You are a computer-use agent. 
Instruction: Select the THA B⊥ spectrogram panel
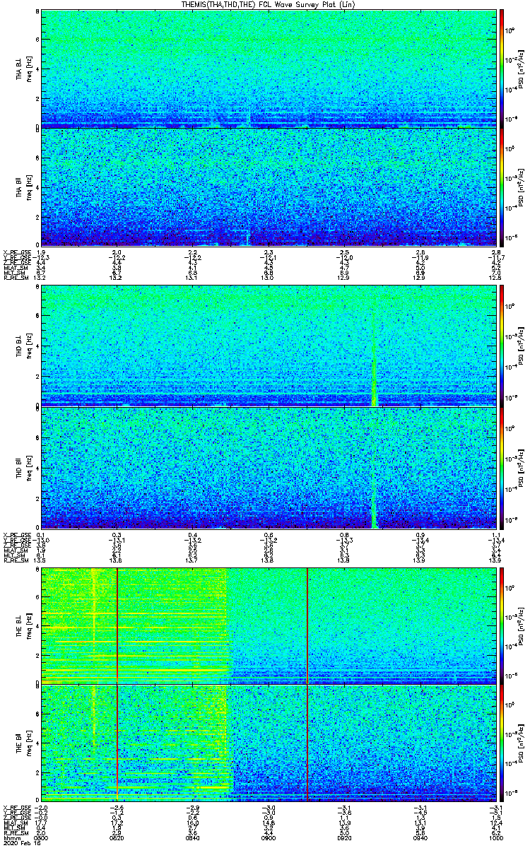coord(270,69)
